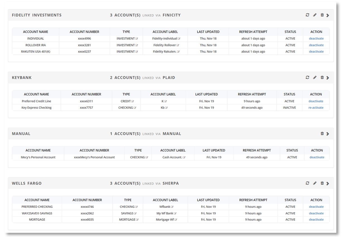Edit the Fidelity Rollover label
Screen dimensions: 345x237
pos(178,45)
